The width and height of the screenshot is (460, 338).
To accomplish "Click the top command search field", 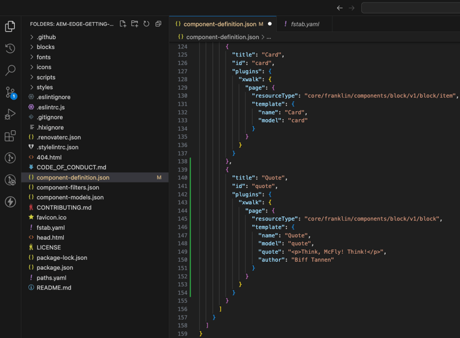I will pyautogui.click(x=411, y=8).
